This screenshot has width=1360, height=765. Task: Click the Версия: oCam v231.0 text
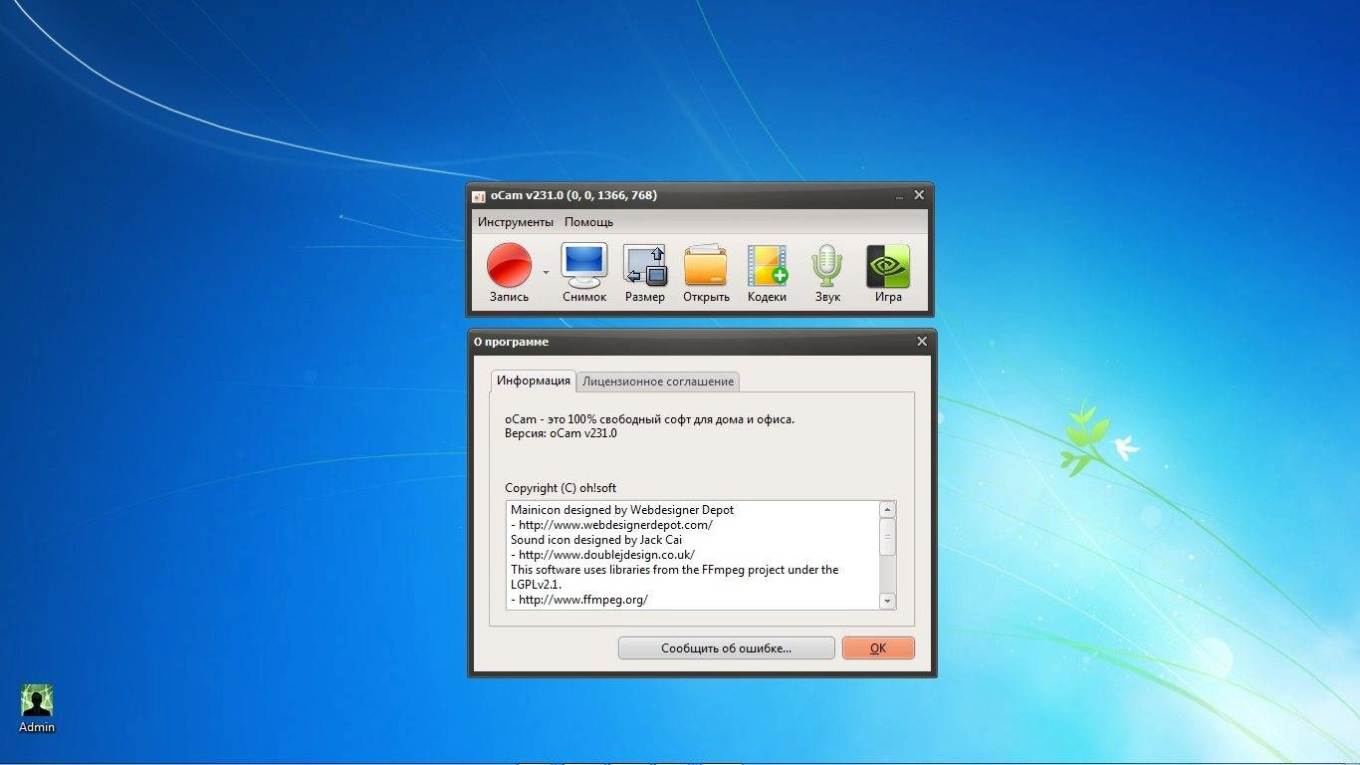561,433
